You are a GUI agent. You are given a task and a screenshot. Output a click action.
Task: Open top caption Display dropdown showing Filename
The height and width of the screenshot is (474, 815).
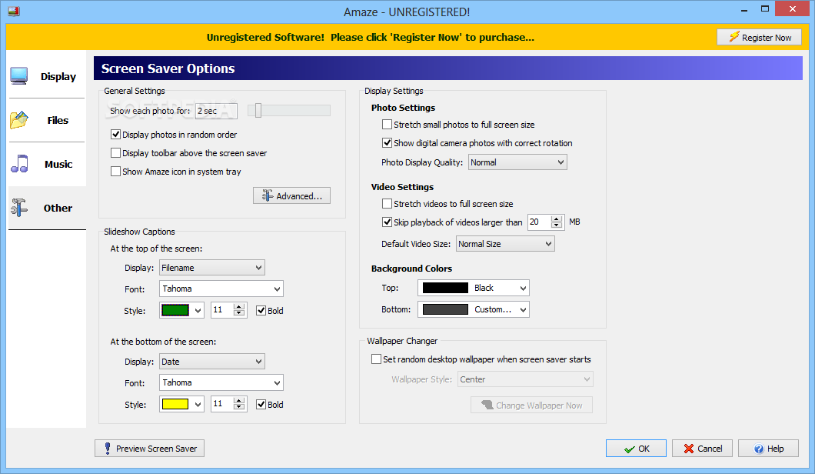coord(212,268)
